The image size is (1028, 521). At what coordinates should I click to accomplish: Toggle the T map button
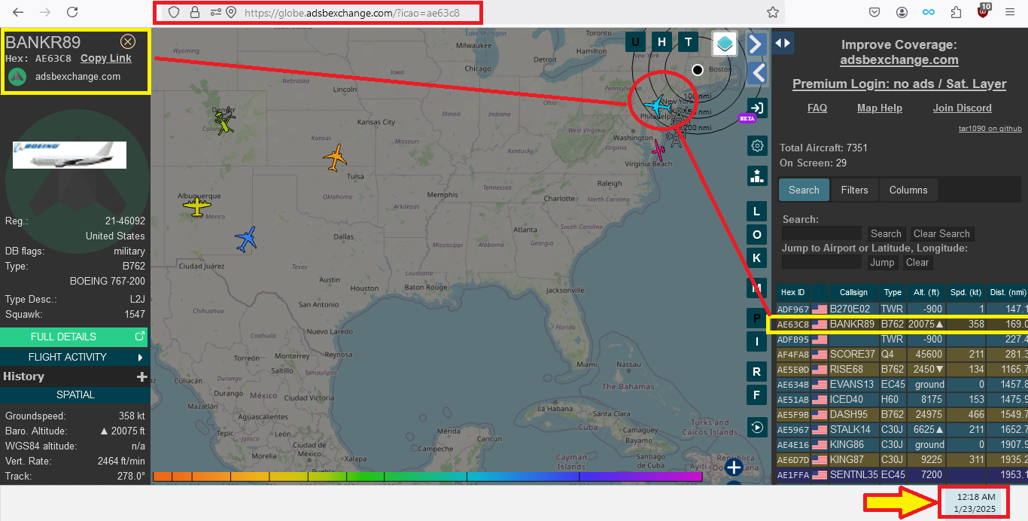tap(688, 41)
